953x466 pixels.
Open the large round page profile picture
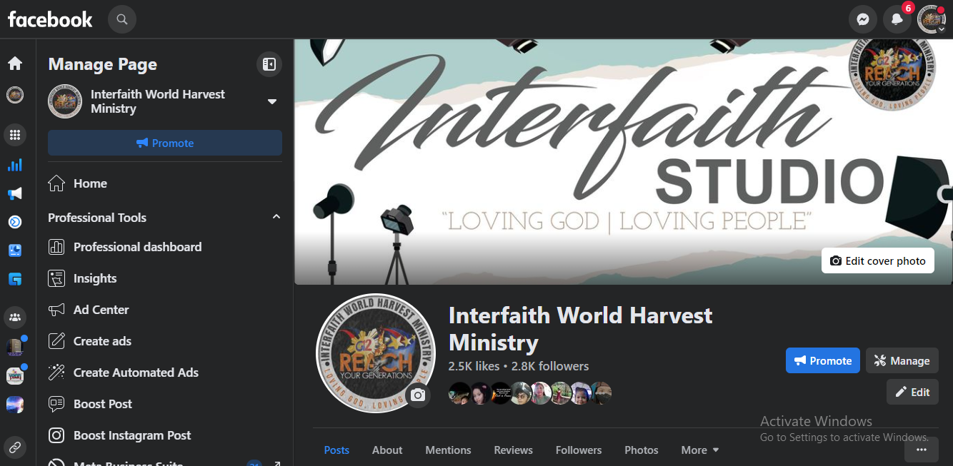[375, 353]
